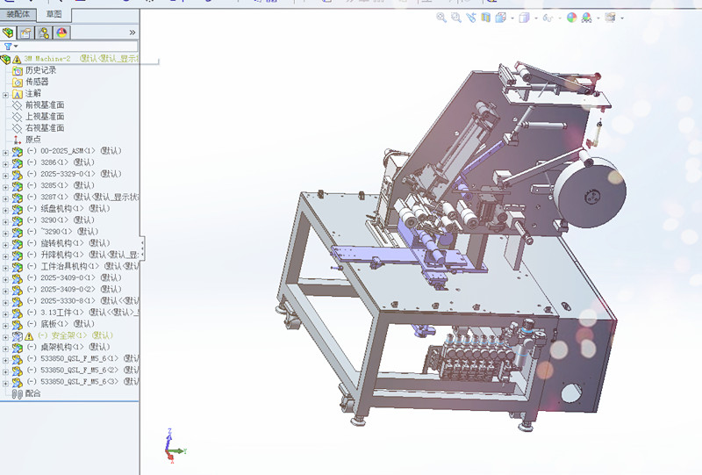Click the Display Style box icon
The image size is (702, 475).
point(524,18)
